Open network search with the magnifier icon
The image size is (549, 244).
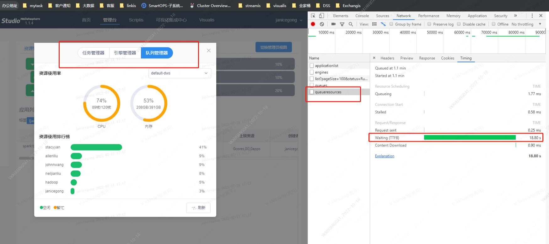click(351, 24)
